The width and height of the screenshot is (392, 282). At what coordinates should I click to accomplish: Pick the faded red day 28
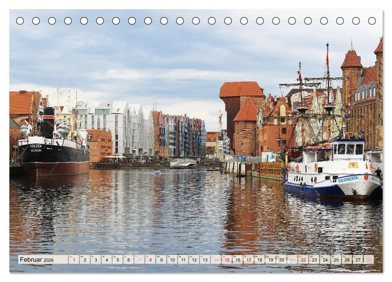point(368,260)
